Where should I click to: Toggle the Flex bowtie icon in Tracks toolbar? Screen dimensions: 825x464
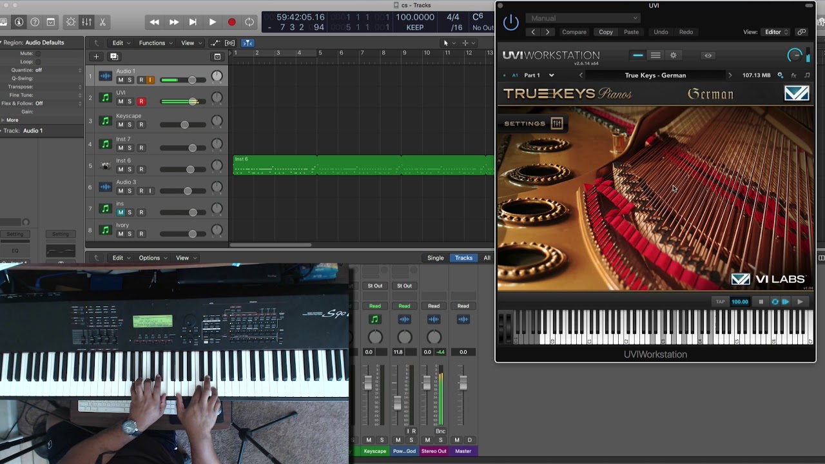click(229, 43)
